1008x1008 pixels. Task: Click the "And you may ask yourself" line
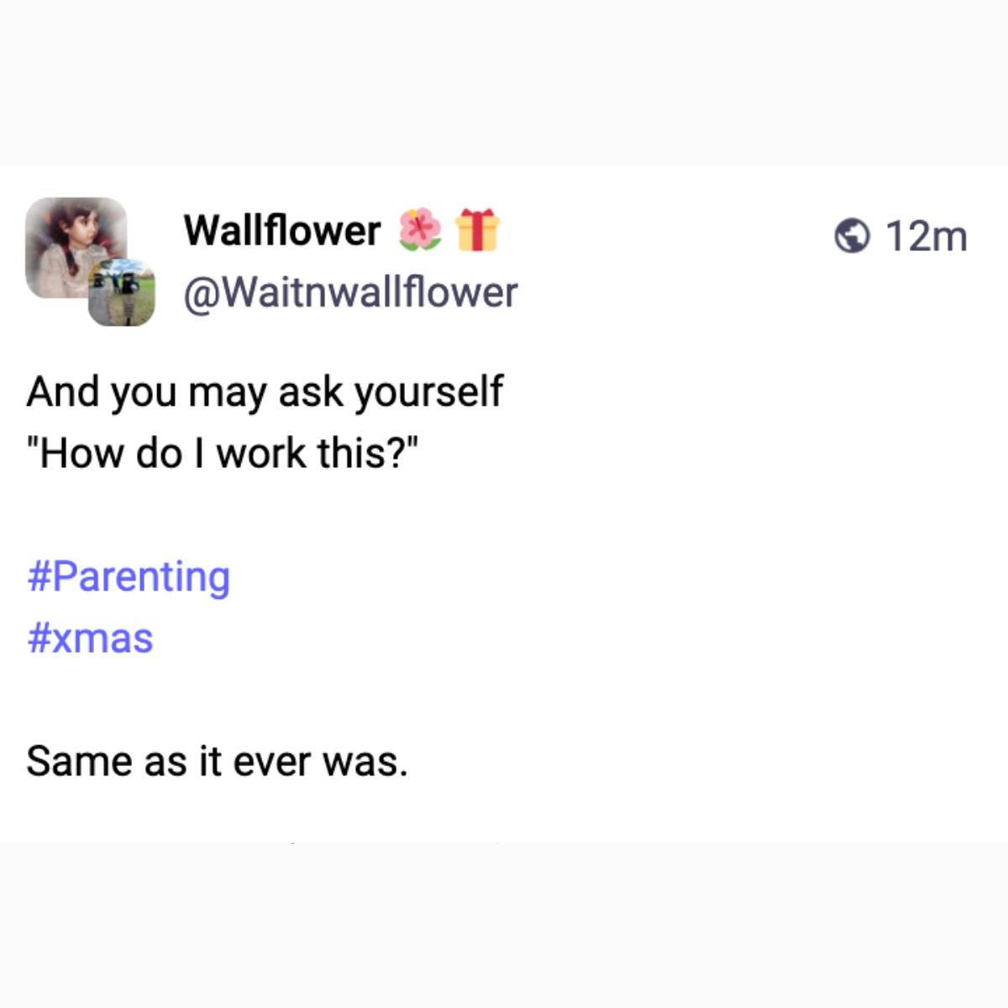tap(265, 391)
